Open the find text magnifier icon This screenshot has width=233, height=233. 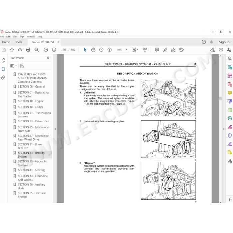coord(36,50)
